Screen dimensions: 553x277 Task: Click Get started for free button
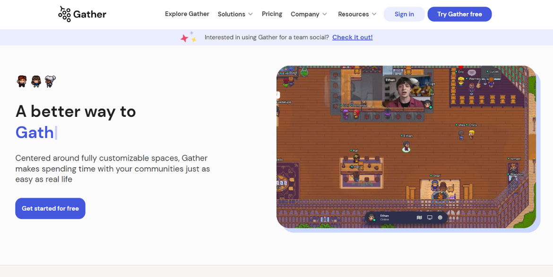50,208
